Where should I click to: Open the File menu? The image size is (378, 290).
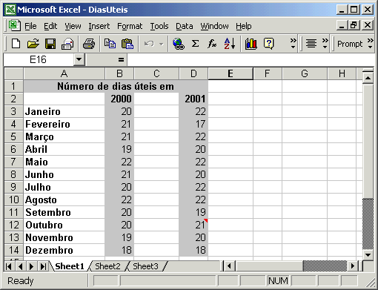coord(30,26)
